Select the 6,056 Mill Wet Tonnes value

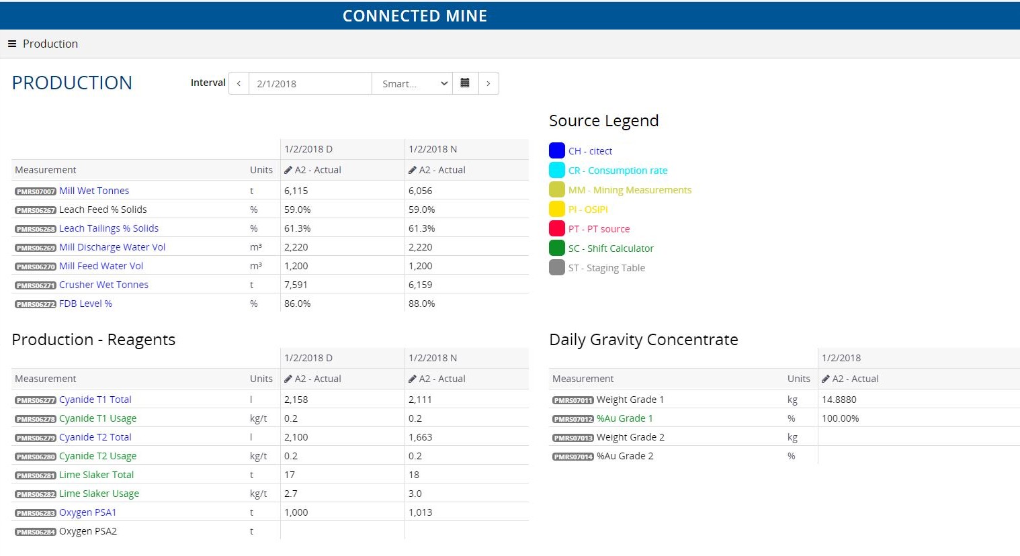click(421, 191)
